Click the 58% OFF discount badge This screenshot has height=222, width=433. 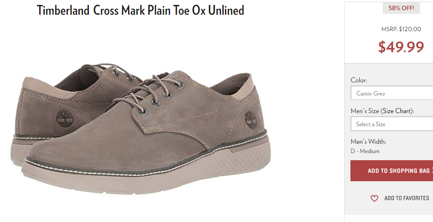click(x=401, y=8)
